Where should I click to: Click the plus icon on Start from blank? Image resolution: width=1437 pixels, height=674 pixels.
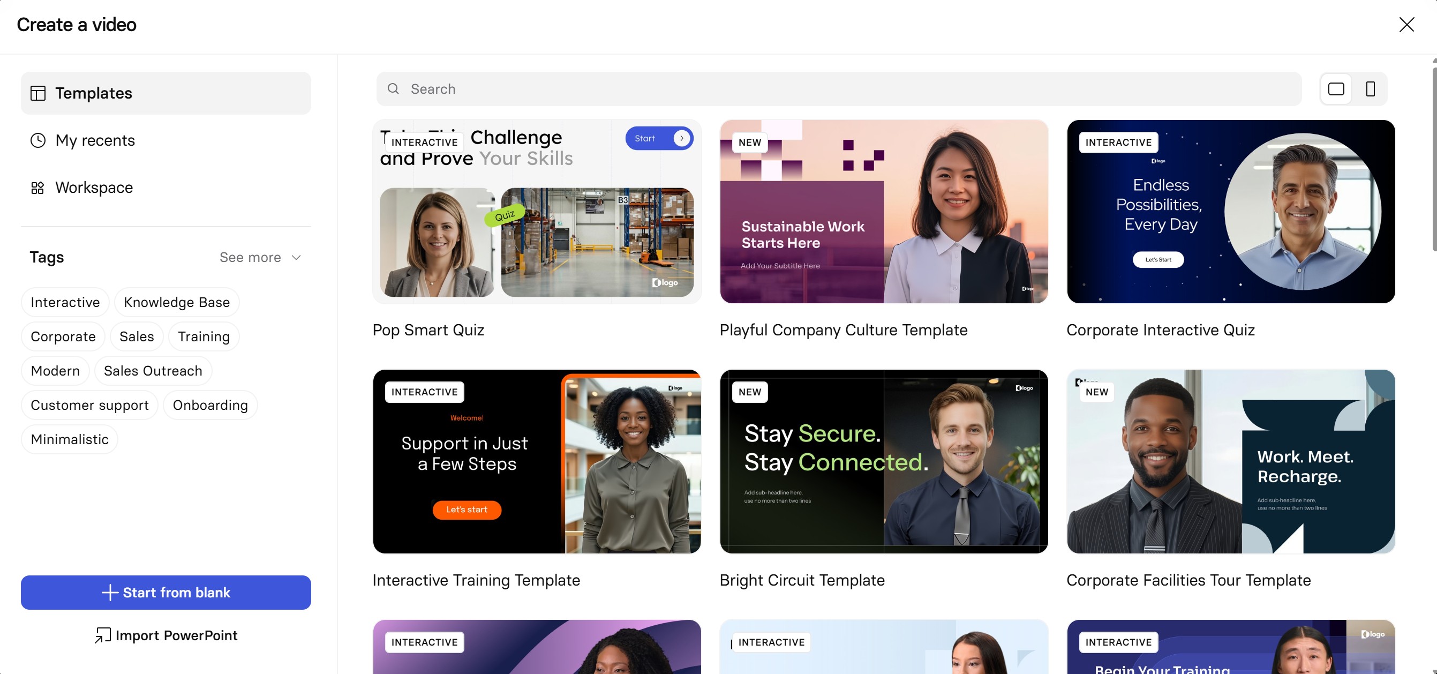point(110,593)
